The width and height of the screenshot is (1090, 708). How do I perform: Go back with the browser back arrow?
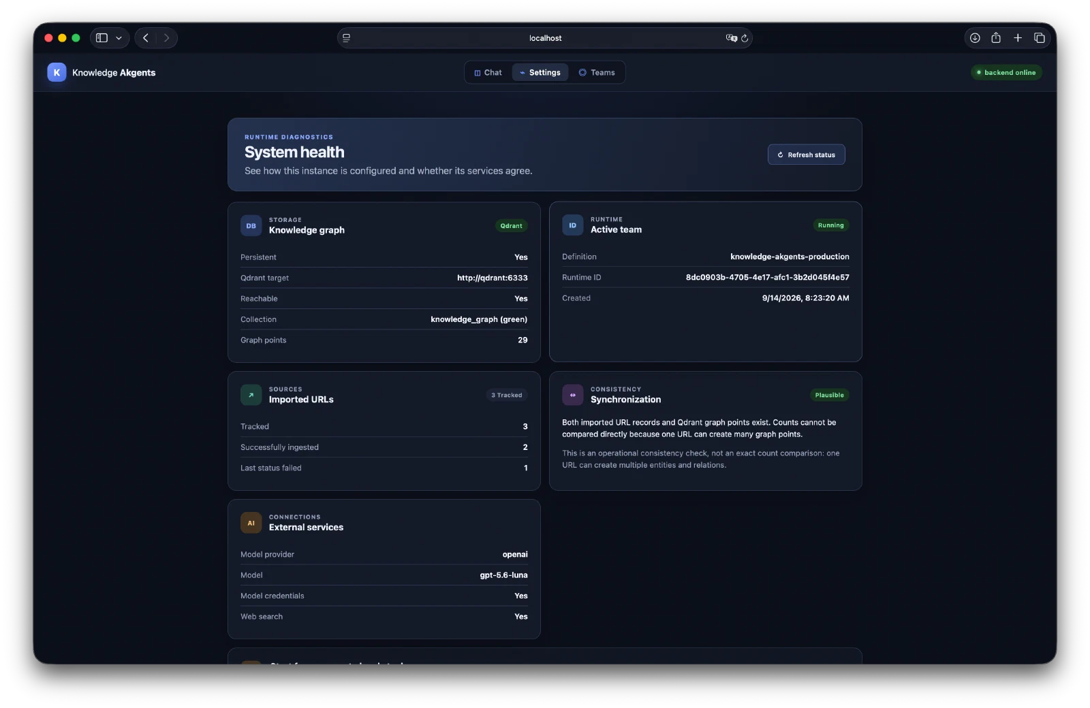click(146, 38)
